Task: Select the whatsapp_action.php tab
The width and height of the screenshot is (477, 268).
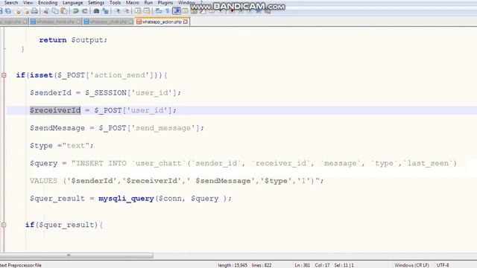Action: [162, 22]
